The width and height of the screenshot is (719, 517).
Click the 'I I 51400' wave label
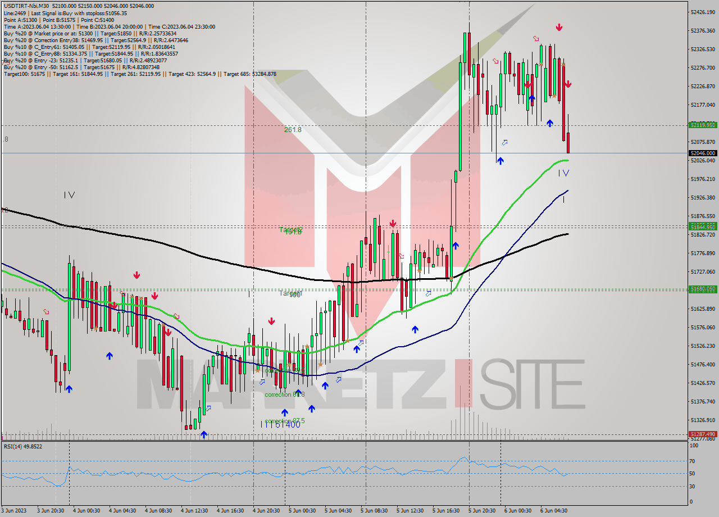(280, 425)
